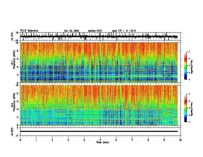This screenshot has width=203, height=157.
Task: Click the ch.1 color bar units label
Action: click(x=192, y=67)
